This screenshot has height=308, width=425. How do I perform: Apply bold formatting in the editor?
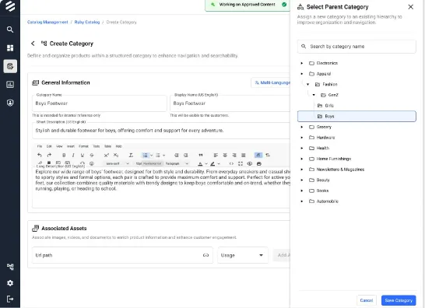pos(64,156)
